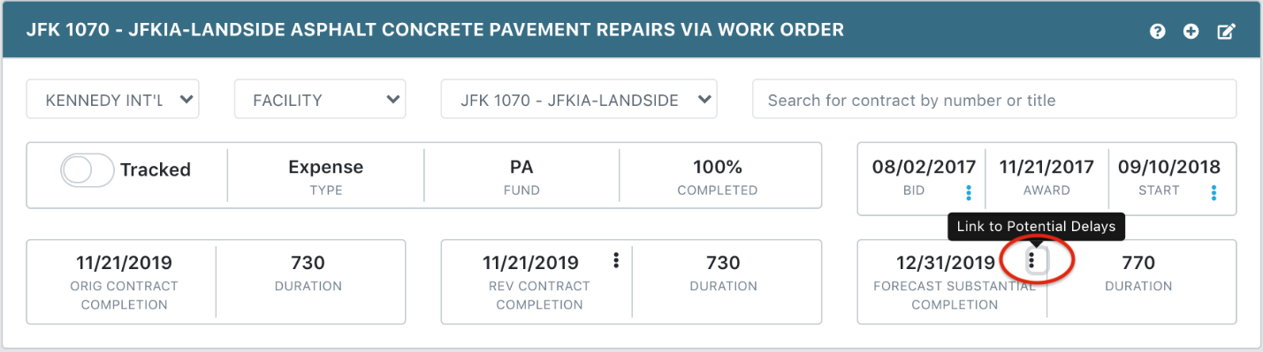
Task: Click the 770 forecast duration value
Action: pyautogui.click(x=1138, y=263)
